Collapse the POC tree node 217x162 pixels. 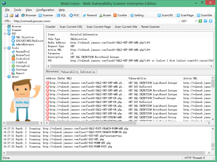[5, 33]
